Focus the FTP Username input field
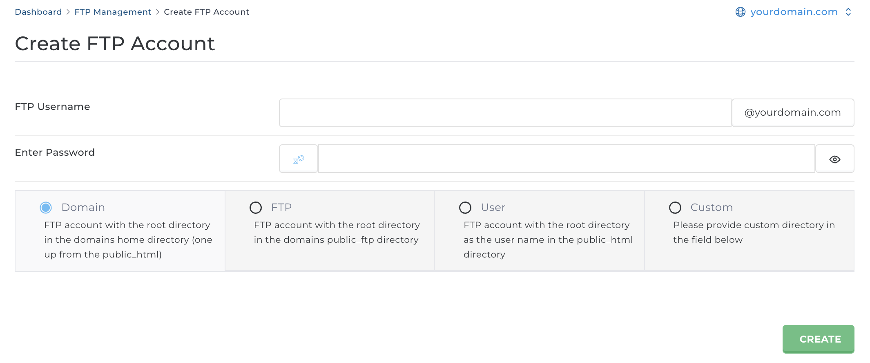The image size is (870, 363). pos(505,113)
